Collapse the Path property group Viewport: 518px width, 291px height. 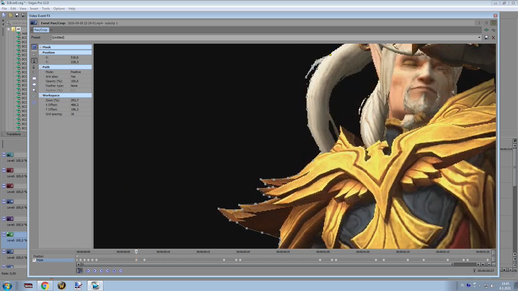tap(41, 67)
